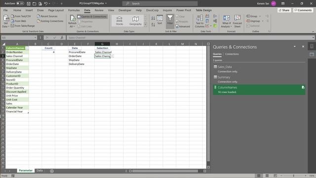Image resolution: width=316 pixels, height=178 pixels.
Task: Click the Share button
Action: [x=284, y=10]
